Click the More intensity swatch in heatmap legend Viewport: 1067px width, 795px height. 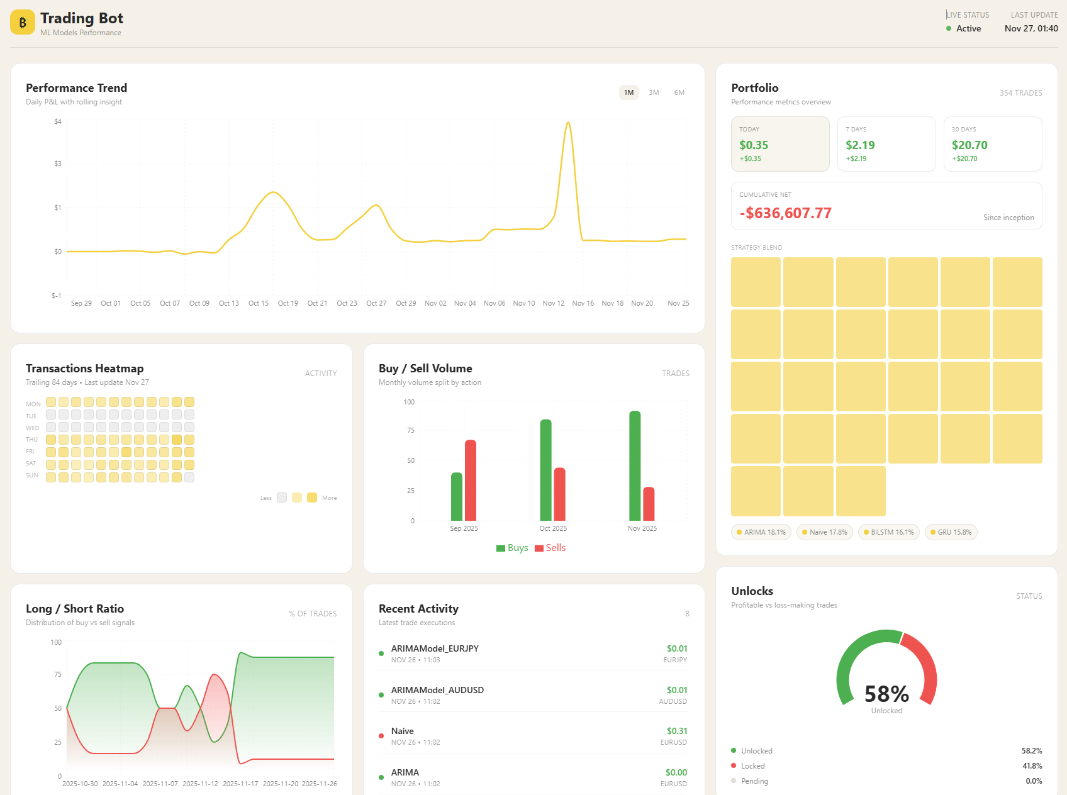(312, 498)
